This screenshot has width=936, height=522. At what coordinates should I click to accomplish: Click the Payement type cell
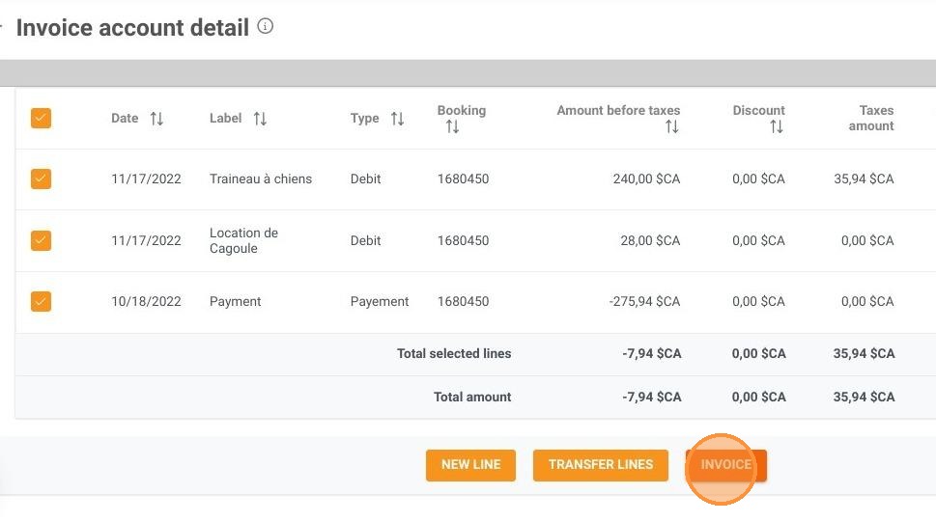[x=380, y=301]
